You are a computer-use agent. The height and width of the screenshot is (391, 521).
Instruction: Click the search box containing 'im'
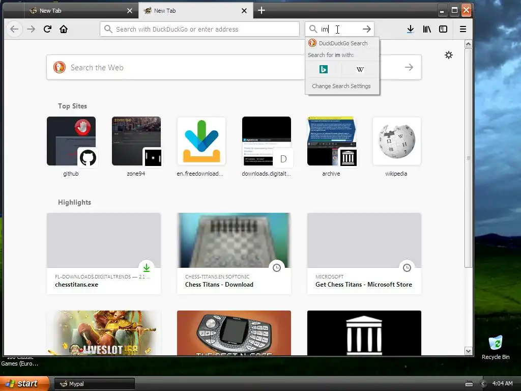point(339,29)
